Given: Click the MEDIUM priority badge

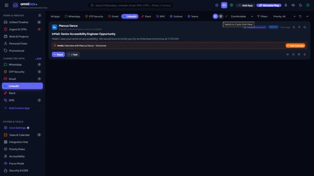Looking at the screenshot, I should click(273, 27).
